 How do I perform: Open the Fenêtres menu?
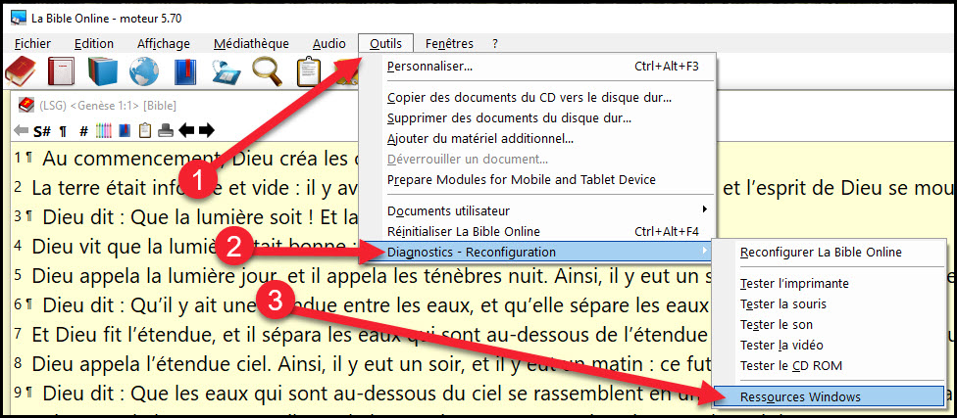(x=449, y=43)
